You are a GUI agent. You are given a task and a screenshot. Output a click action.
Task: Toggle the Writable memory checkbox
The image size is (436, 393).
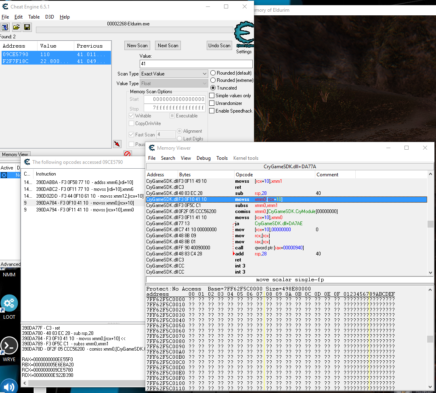click(x=131, y=115)
